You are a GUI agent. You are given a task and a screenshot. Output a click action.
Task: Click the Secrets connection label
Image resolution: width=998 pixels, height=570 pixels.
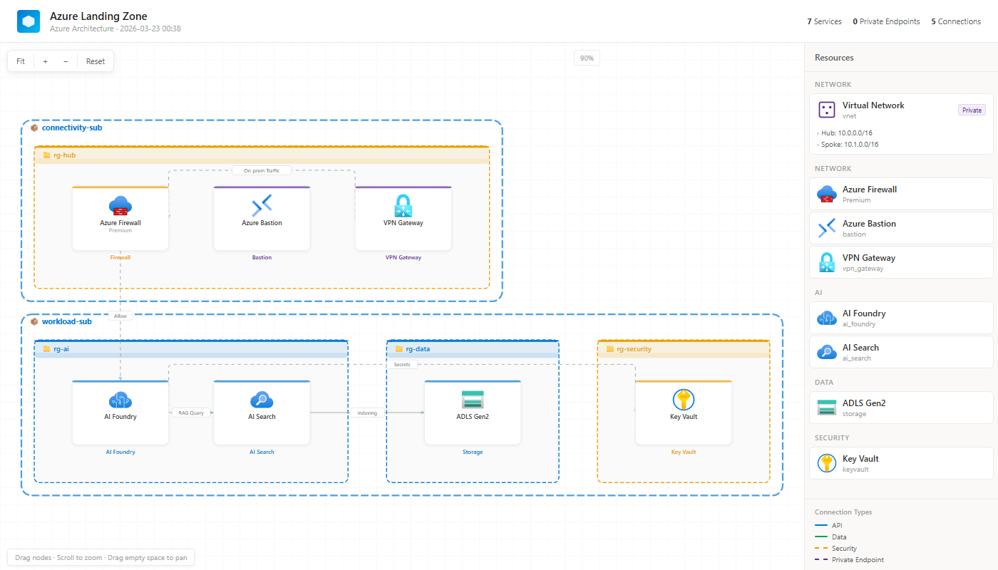point(402,364)
